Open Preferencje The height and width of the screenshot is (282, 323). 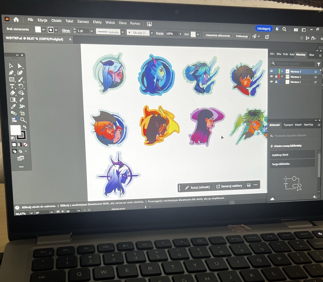click(x=242, y=36)
